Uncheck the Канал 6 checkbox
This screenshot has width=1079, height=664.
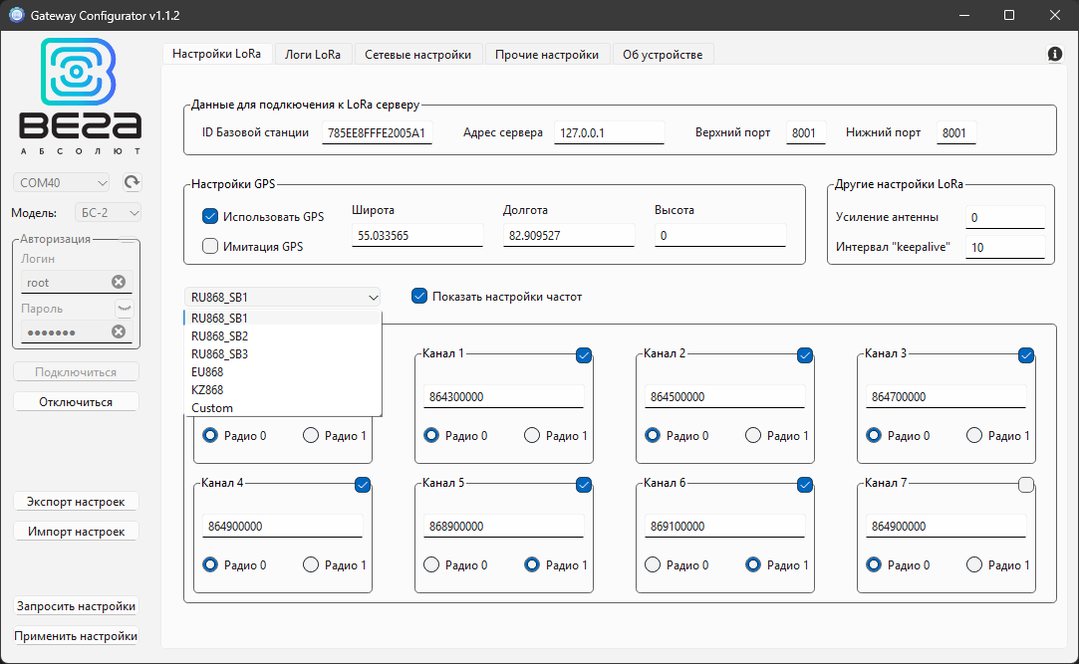coord(805,485)
